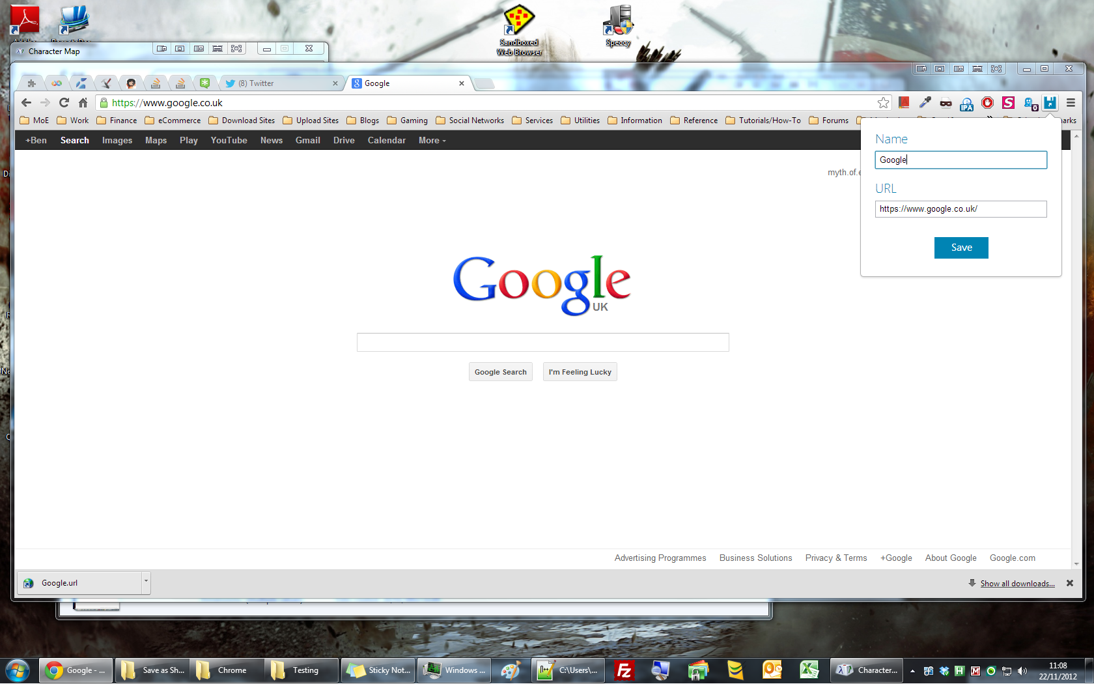This screenshot has height=684, width=1094.
Task: Open Outlook from the taskbar
Action: pos(772,670)
